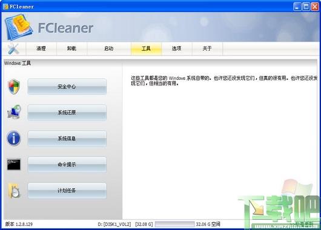
Task: Click the disk space usage progress bar
Action: 174,225
